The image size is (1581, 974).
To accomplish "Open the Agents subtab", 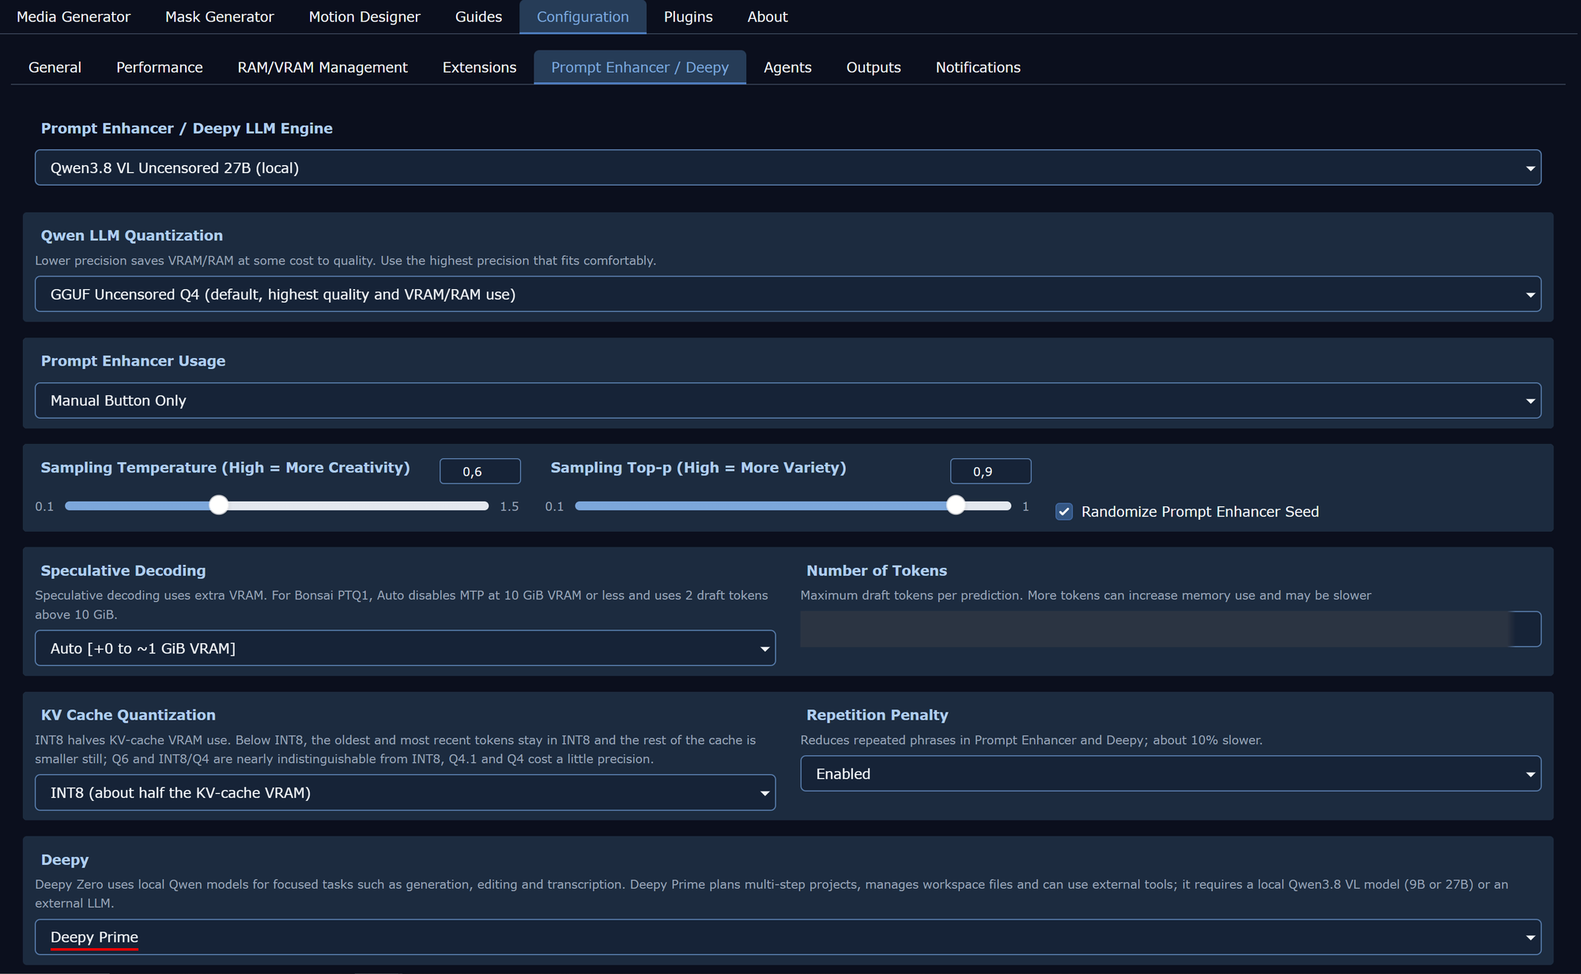I will point(787,67).
